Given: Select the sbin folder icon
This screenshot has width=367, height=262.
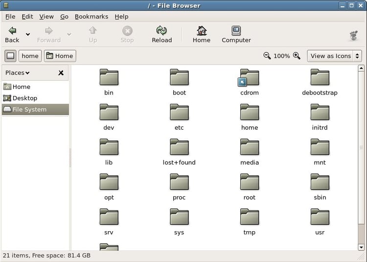Looking at the screenshot, I should pyautogui.click(x=320, y=182).
